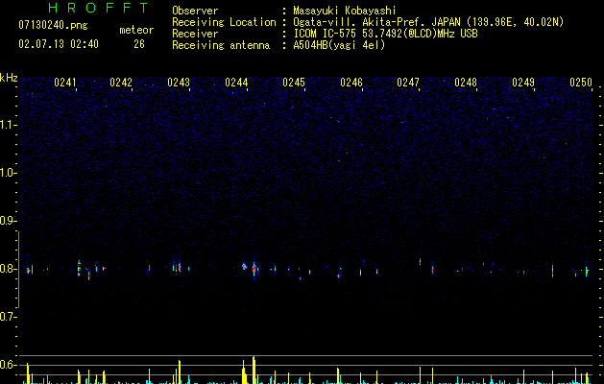
Task: Click the 0247 time marker
Action: point(408,83)
